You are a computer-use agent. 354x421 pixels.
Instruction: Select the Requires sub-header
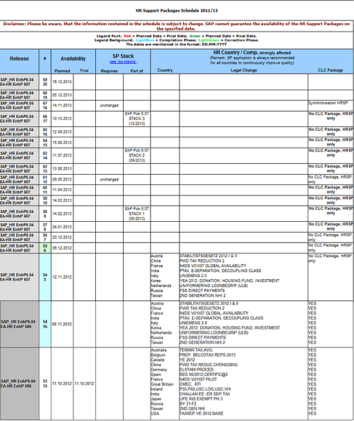coord(109,71)
